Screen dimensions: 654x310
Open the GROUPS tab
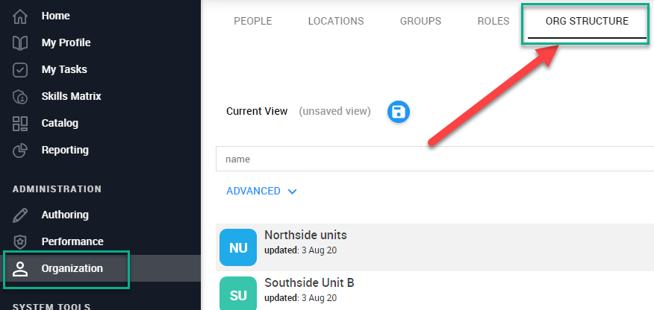tap(420, 21)
